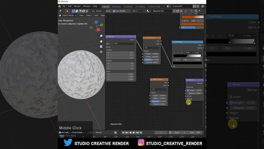Click the red X axis gizmo
264x149 pixels.
[98, 30]
